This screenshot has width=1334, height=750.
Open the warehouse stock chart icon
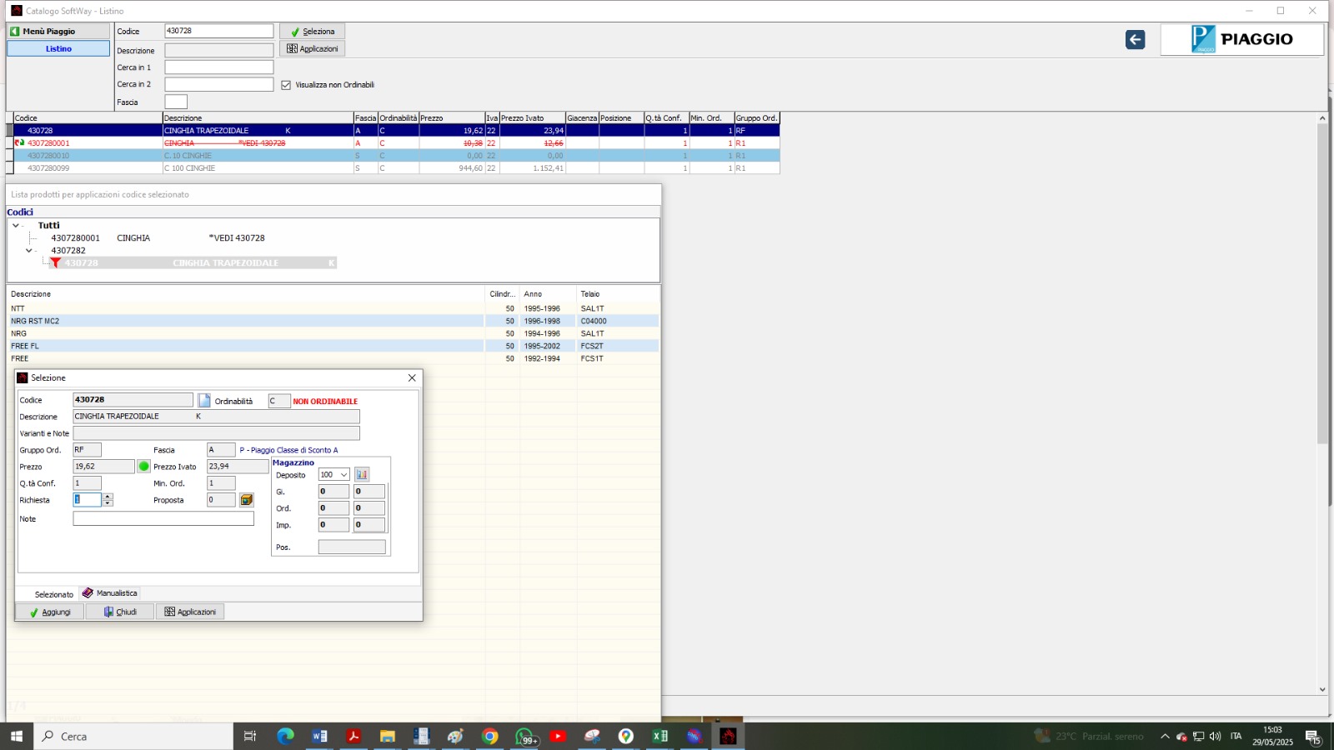tap(362, 474)
